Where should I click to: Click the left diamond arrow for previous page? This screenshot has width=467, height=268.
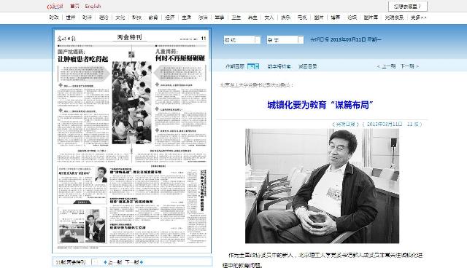[105, 262]
